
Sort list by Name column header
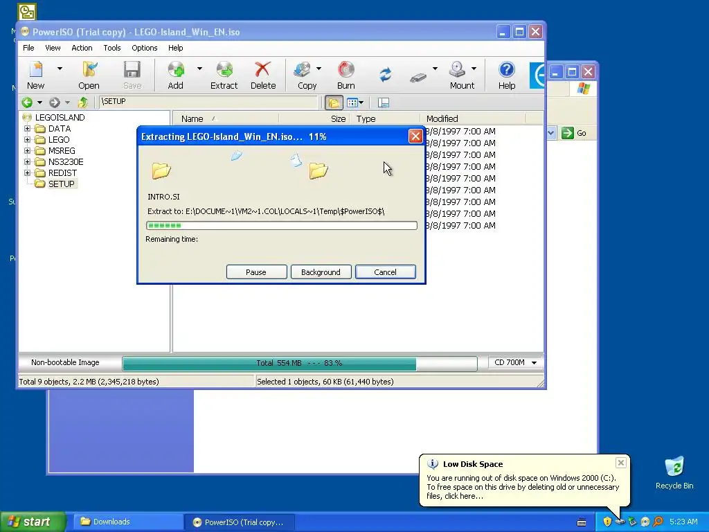(226, 119)
